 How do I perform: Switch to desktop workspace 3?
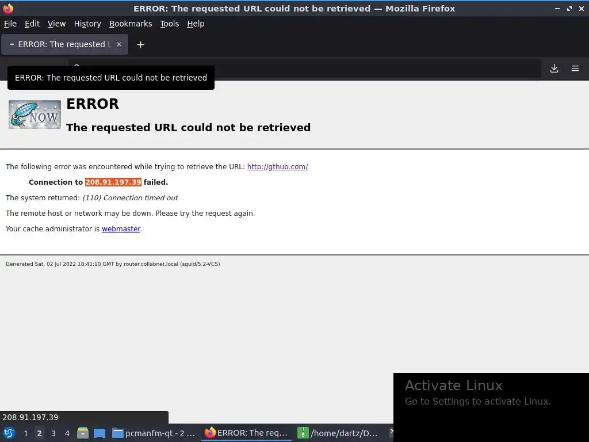click(53, 433)
